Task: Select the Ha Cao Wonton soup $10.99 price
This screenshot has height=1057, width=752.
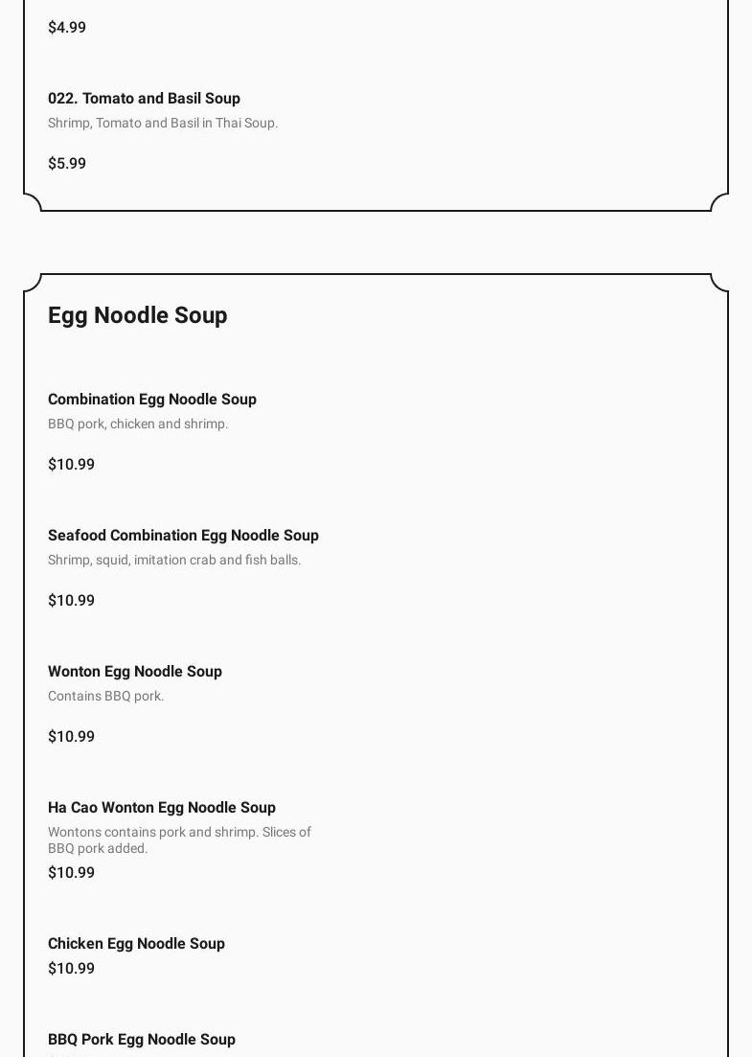Action: pos(71,872)
